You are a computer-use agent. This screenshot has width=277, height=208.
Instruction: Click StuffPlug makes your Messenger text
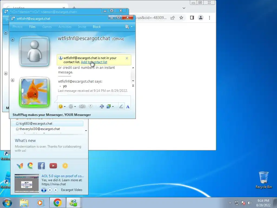click(x=52, y=115)
